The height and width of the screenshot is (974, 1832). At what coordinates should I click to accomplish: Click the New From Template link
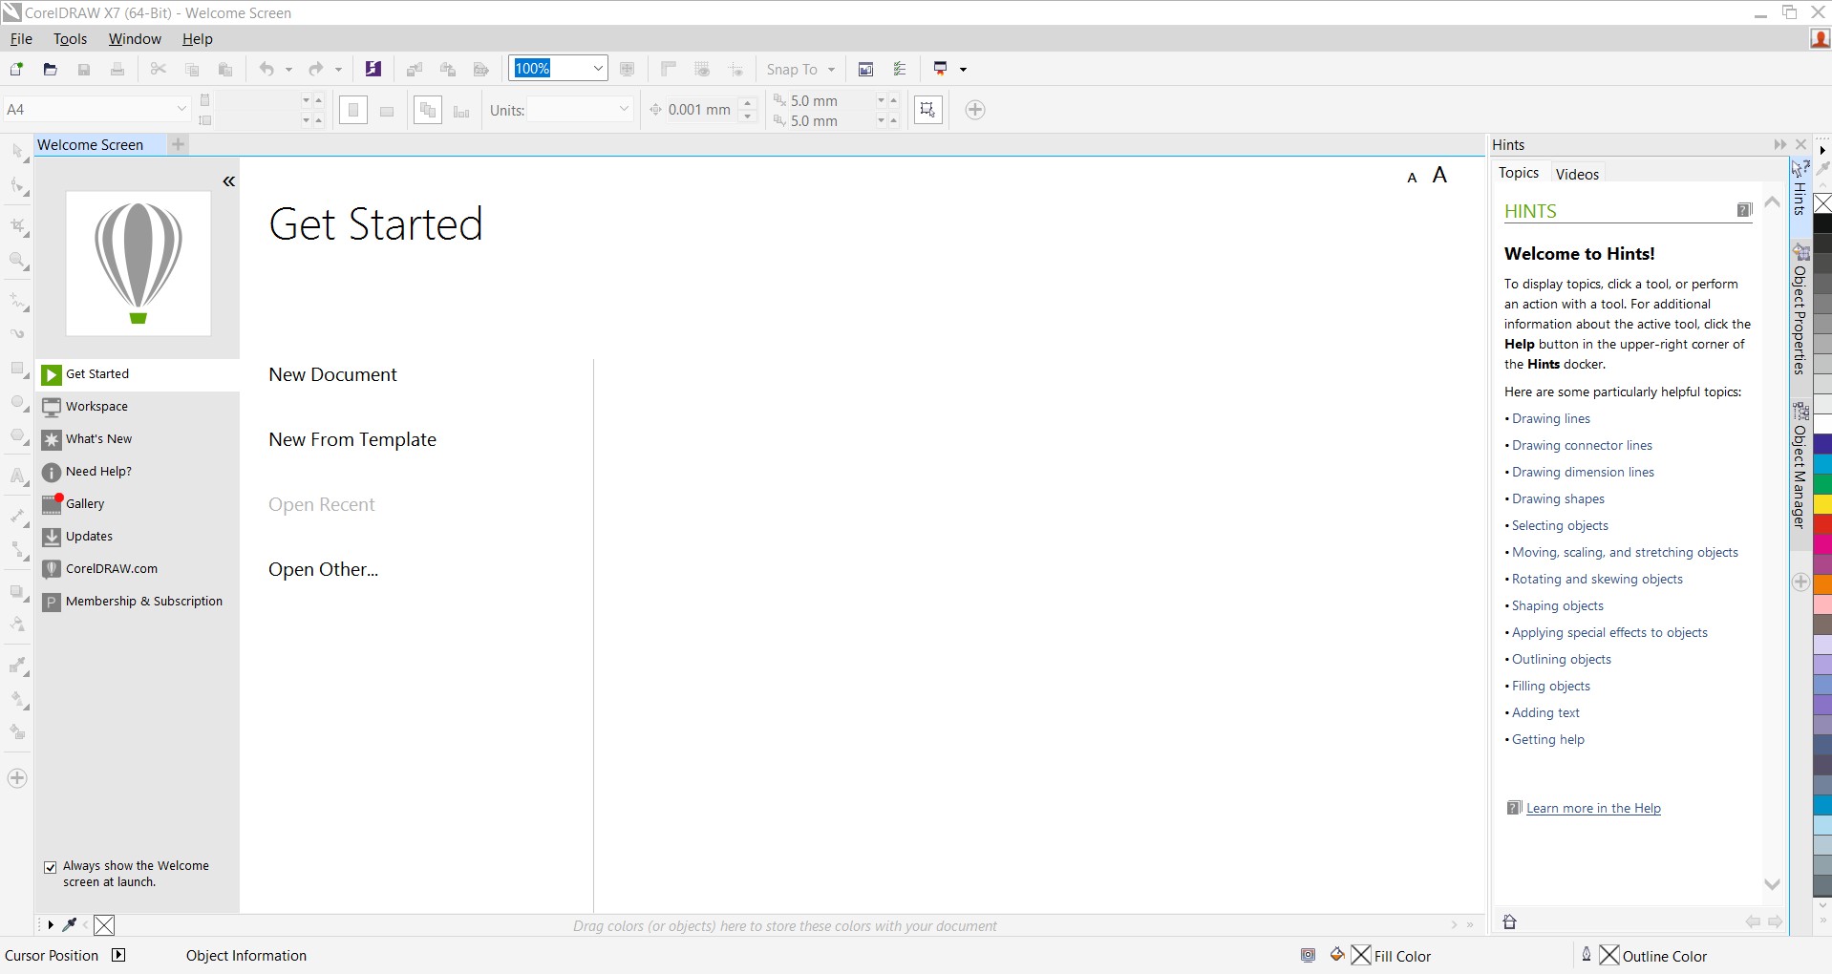tap(351, 439)
